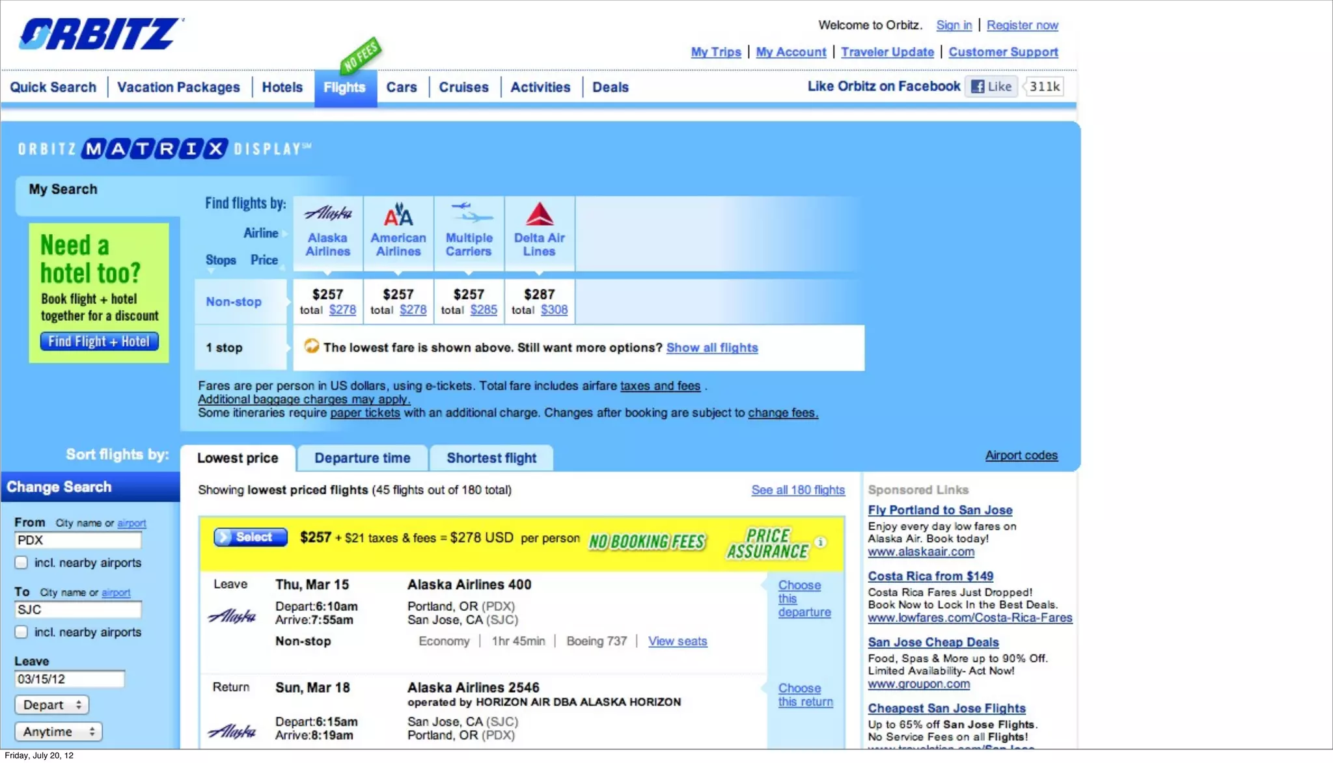Click the No Booking Fees badge
The height and width of the screenshot is (763, 1333).
pyautogui.click(x=646, y=542)
